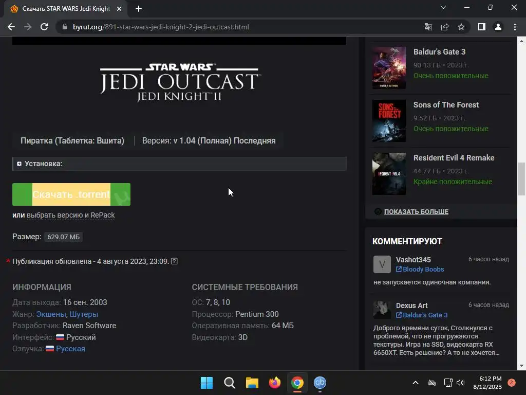Open выбрать версию и RePack link

pyautogui.click(x=71, y=215)
